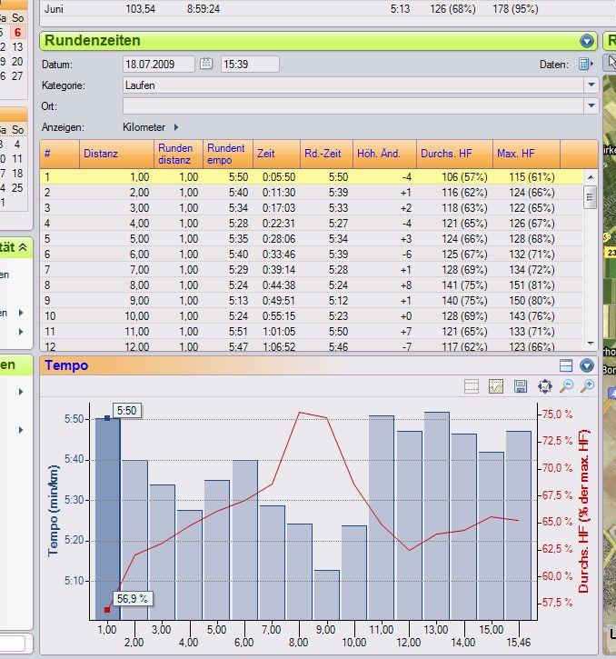Select lap row with time 0:11:30
616x659 pixels.
pyautogui.click(x=312, y=193)
